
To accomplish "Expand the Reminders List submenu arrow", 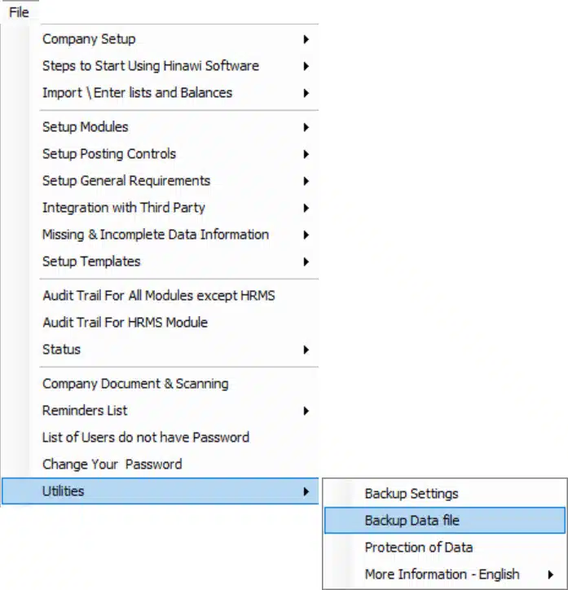I will click(x=306, y=411).
